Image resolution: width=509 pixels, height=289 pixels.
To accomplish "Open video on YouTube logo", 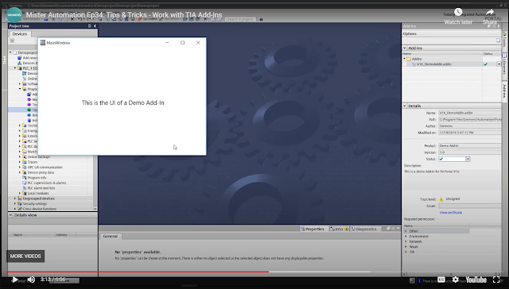I will 476,279.
